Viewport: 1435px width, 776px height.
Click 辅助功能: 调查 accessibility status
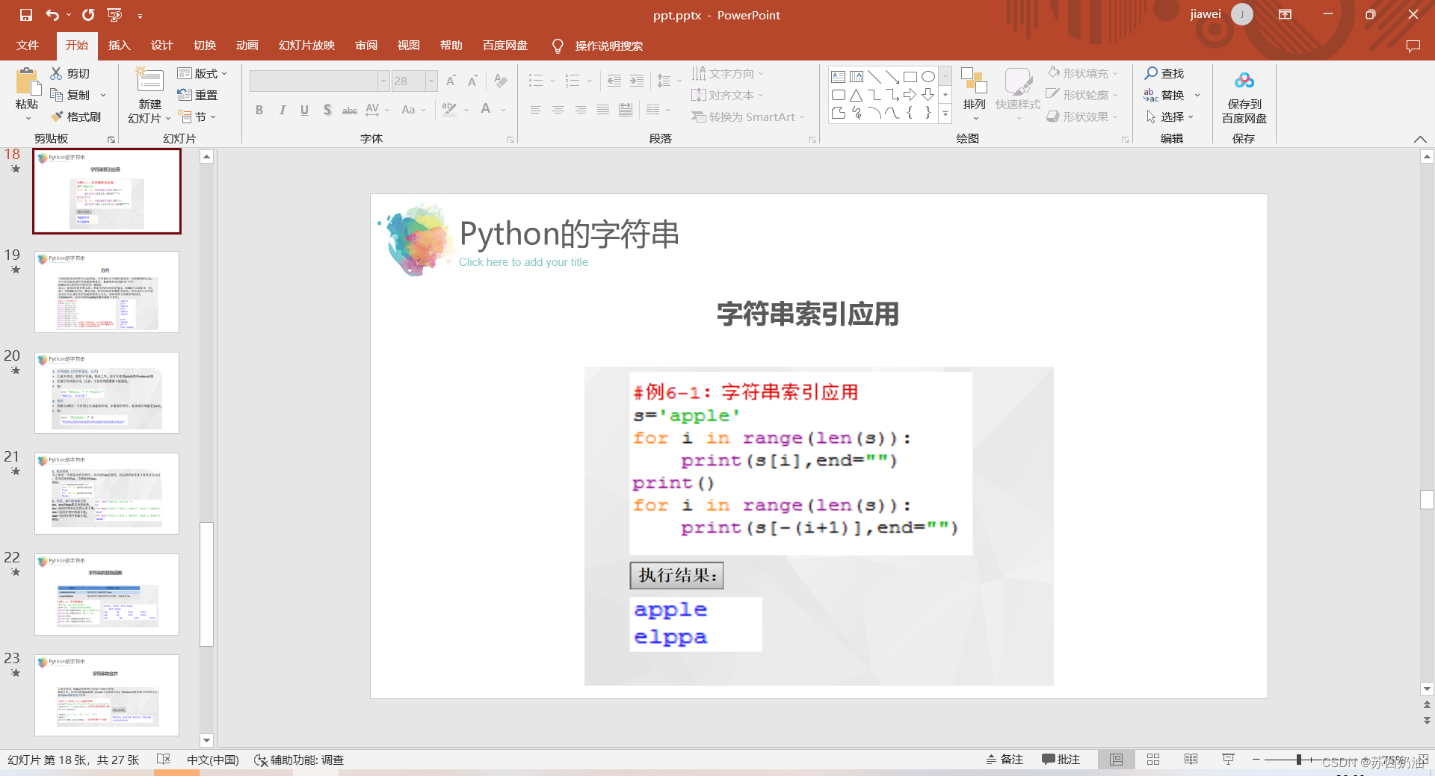(x=299, y=760)
